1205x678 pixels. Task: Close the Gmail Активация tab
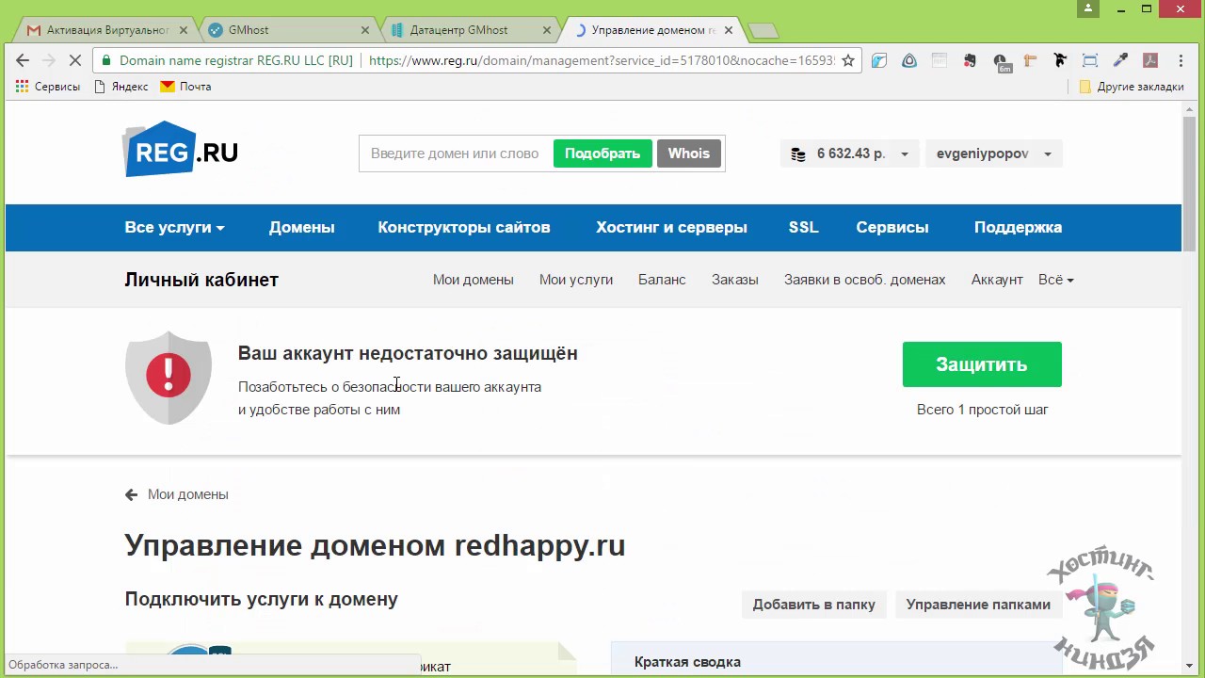tap(184, 30)
